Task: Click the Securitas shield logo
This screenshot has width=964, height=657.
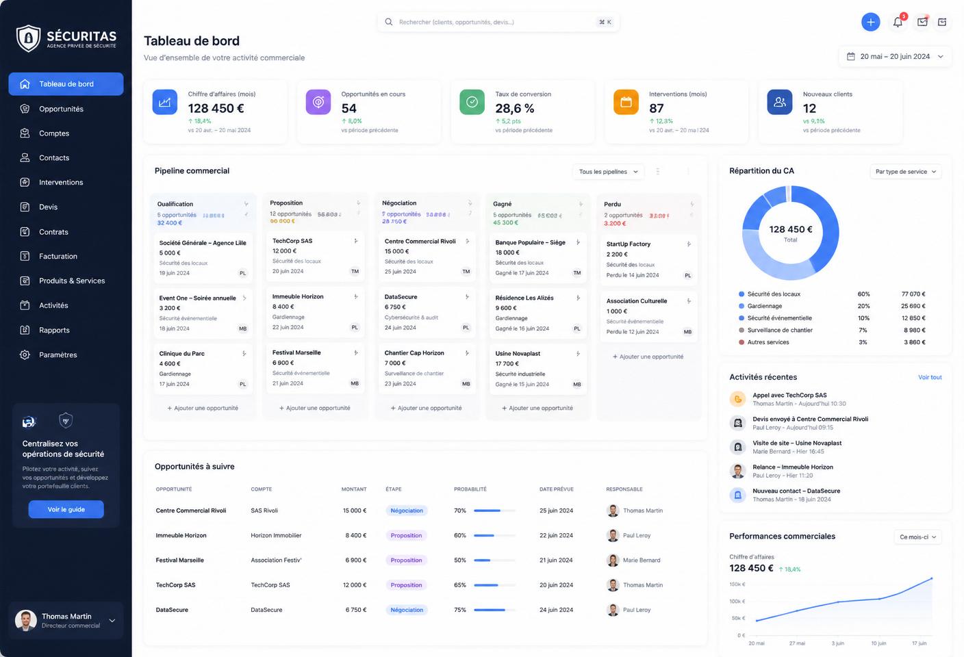Action: pyautogui.click(x=28, y=39)
